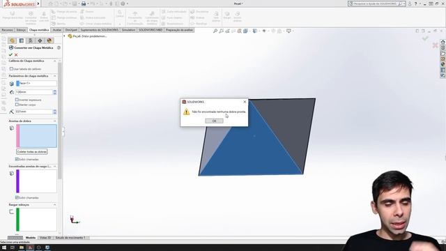The height and width of the screenshot is (251, 446).
Task: Collapse 'Arestas de dobra' section
Action: tap(54, 121)
